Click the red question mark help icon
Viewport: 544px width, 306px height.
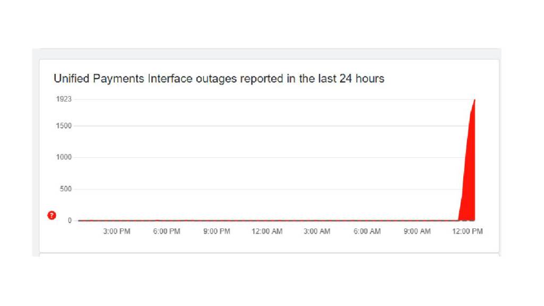coord(52,215)
